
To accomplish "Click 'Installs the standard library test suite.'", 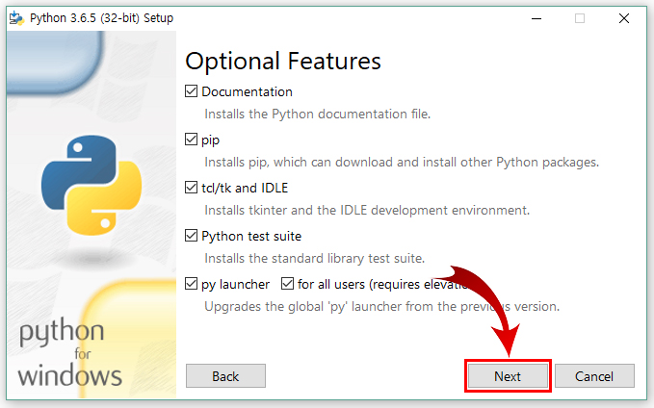I will pyautogui.click(x=315, y=259).
